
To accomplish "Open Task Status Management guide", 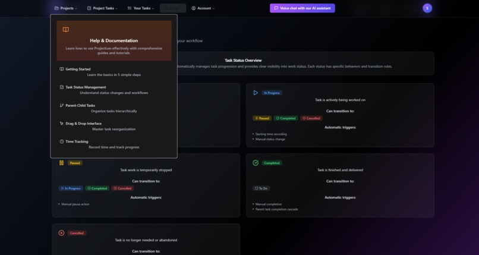I will [114, 90].
